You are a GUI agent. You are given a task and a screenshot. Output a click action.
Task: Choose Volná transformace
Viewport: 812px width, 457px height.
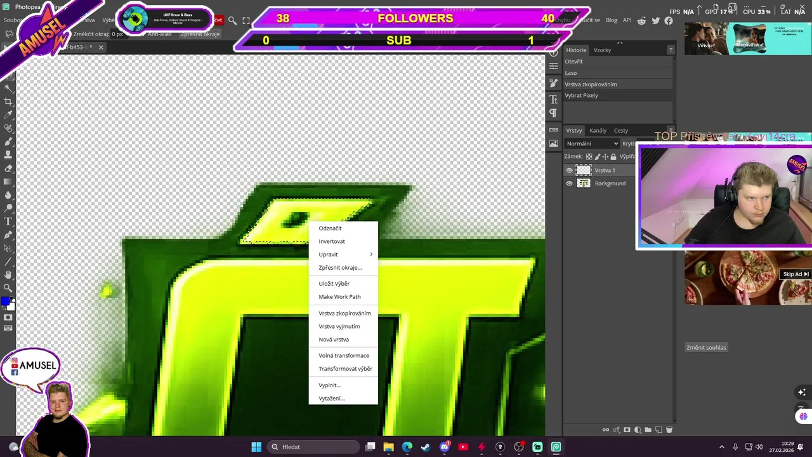(x=343, y=355)
